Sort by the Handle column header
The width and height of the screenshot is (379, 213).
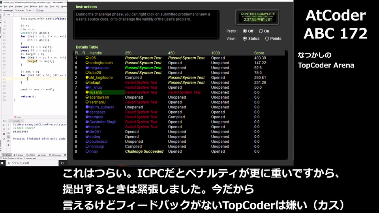click(x=96, y=53)
